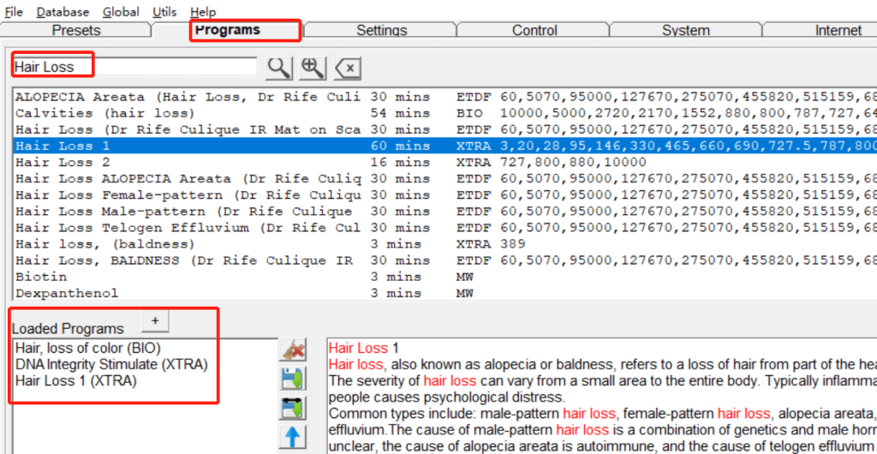This screenshot has height=454, width=877.
Task: Click the floppy disk save preset icon
Action: pos(293,379)
